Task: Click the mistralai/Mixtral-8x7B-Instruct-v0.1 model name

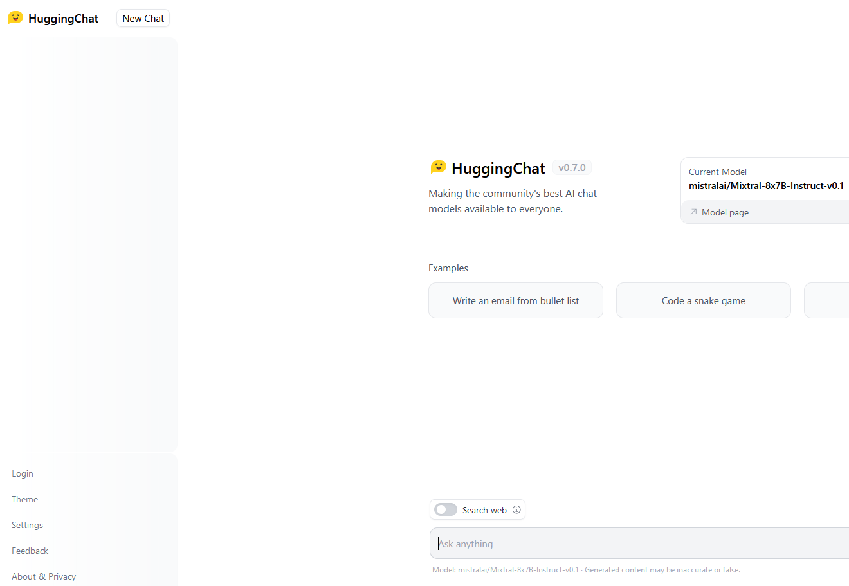Action: tap(766, 185)
